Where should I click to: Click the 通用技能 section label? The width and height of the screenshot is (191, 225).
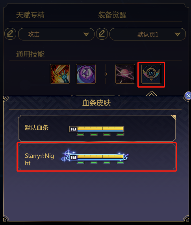30,54
